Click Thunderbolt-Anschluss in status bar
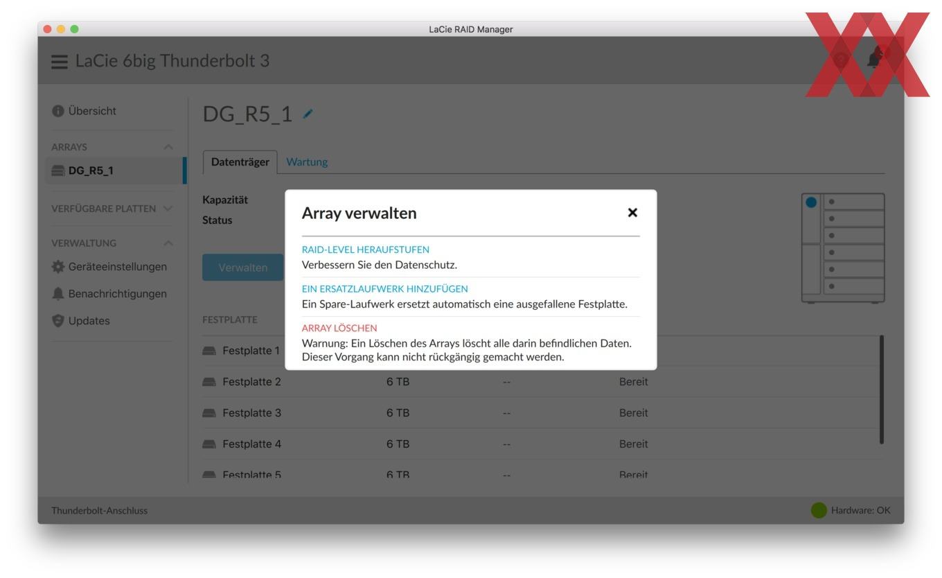Screen dimensions: 942x578 100,511
